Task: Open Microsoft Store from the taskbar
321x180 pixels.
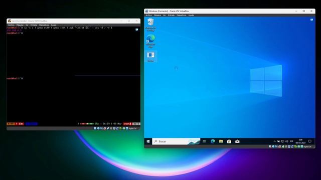Action: 229,141
